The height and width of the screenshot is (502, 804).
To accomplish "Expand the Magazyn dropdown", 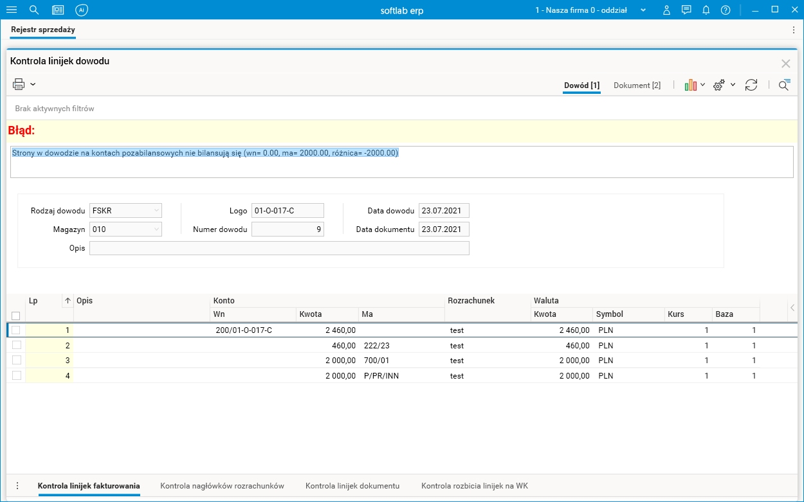I will point(157,229).
